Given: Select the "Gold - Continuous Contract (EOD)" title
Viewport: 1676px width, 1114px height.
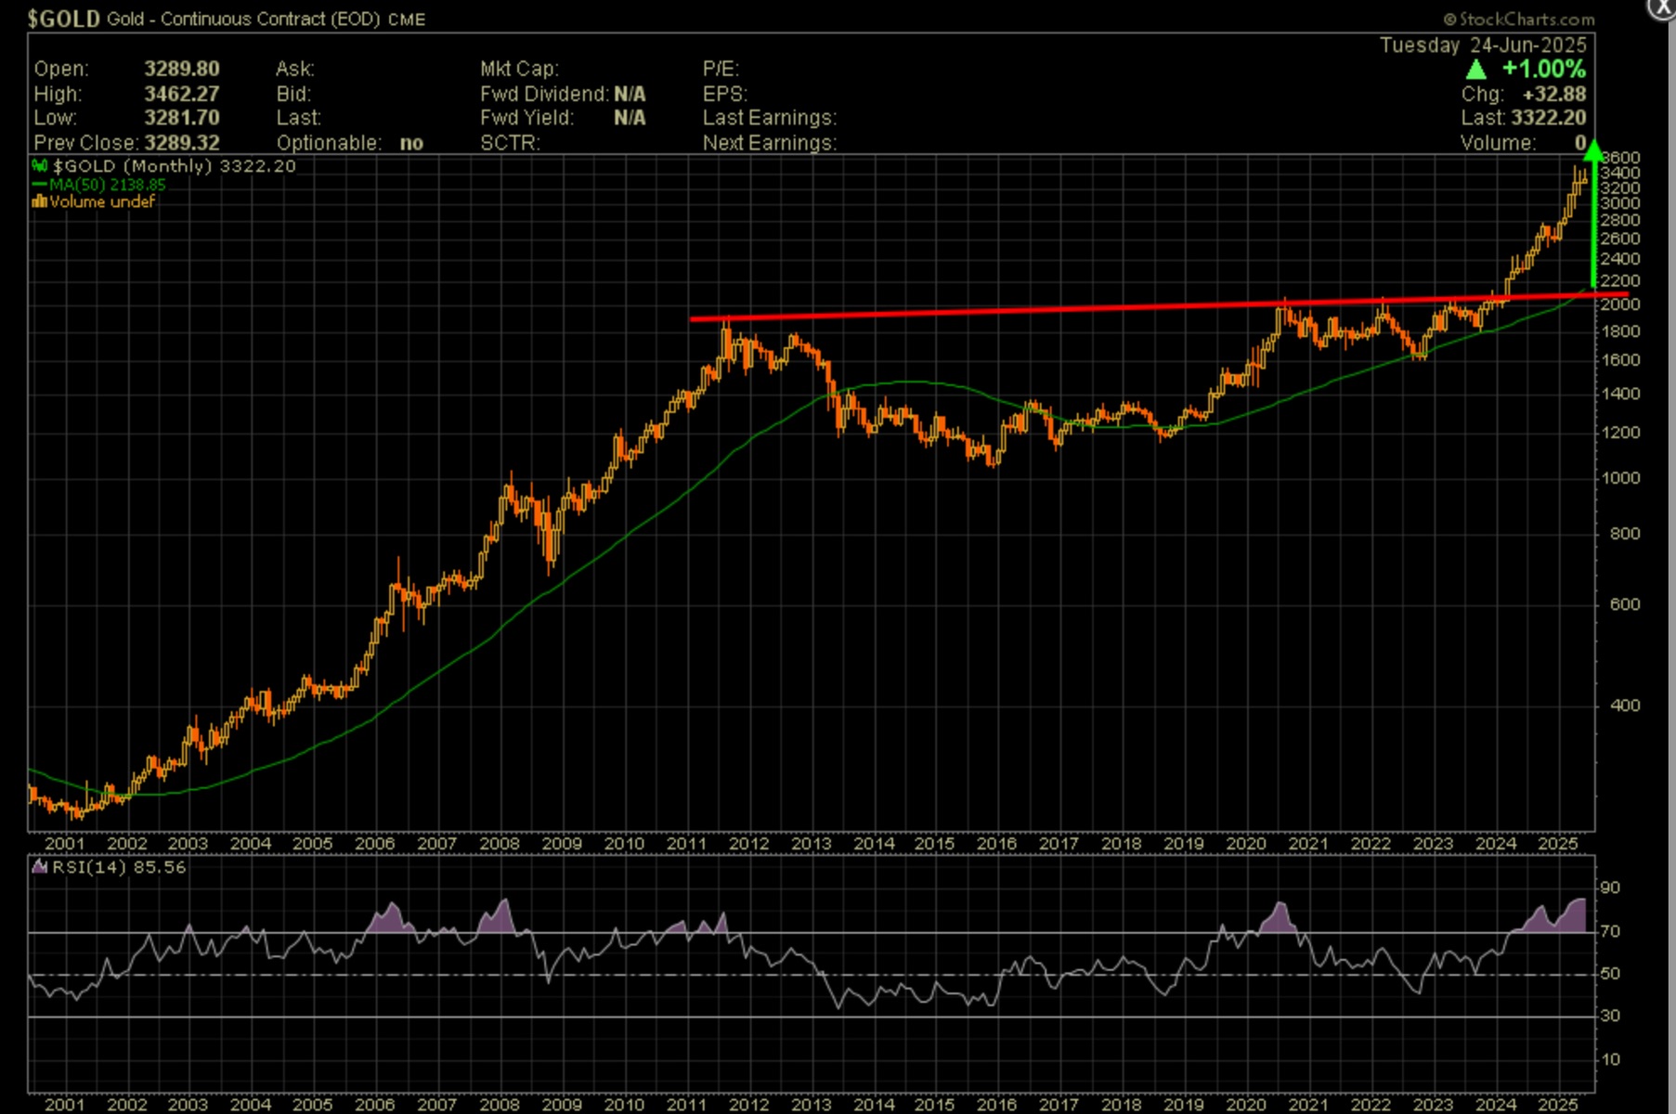Looking at the screenshot, I should click(x=243, y=19).
